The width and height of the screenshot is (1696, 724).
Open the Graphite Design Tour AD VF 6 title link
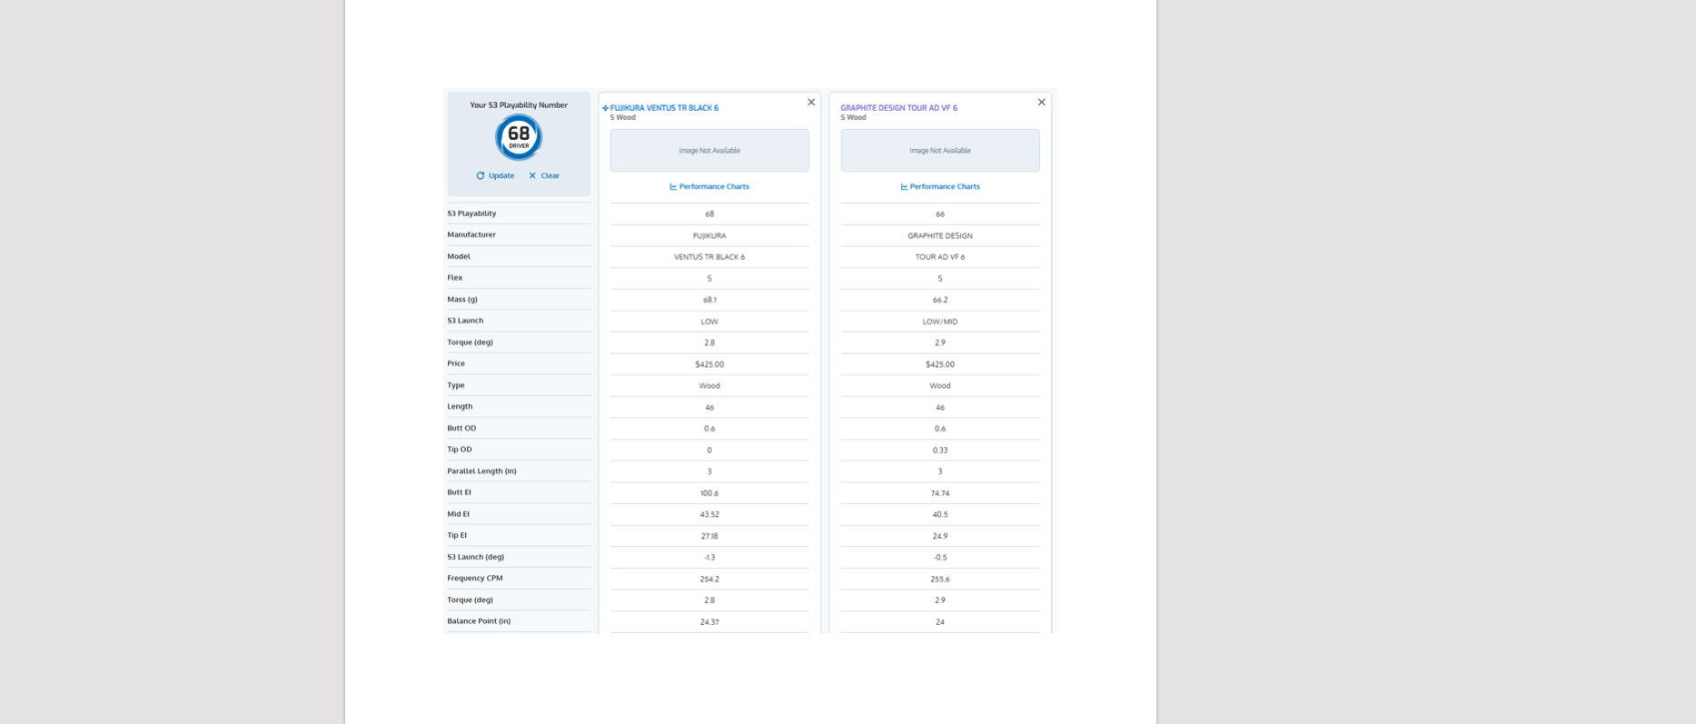tap(898, 108)
